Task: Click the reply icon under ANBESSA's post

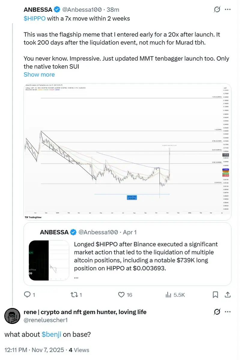Action: tap(27, 295)
